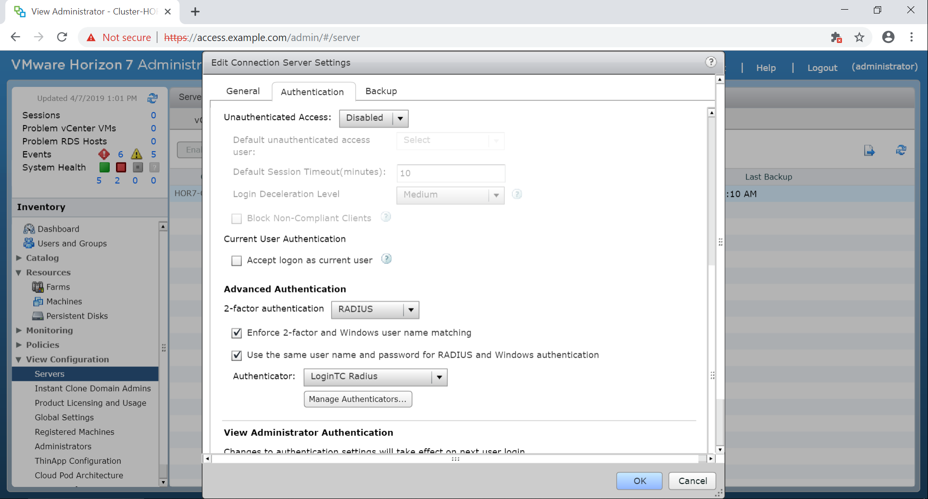Bookmark this page with the star icon
Screen dimensions: 928x499
859,37
